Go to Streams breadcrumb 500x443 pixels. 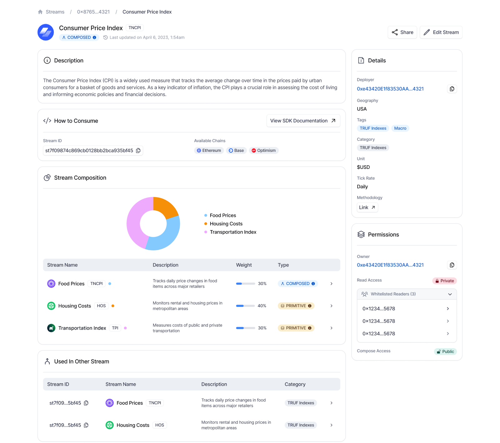click(55, 12)
